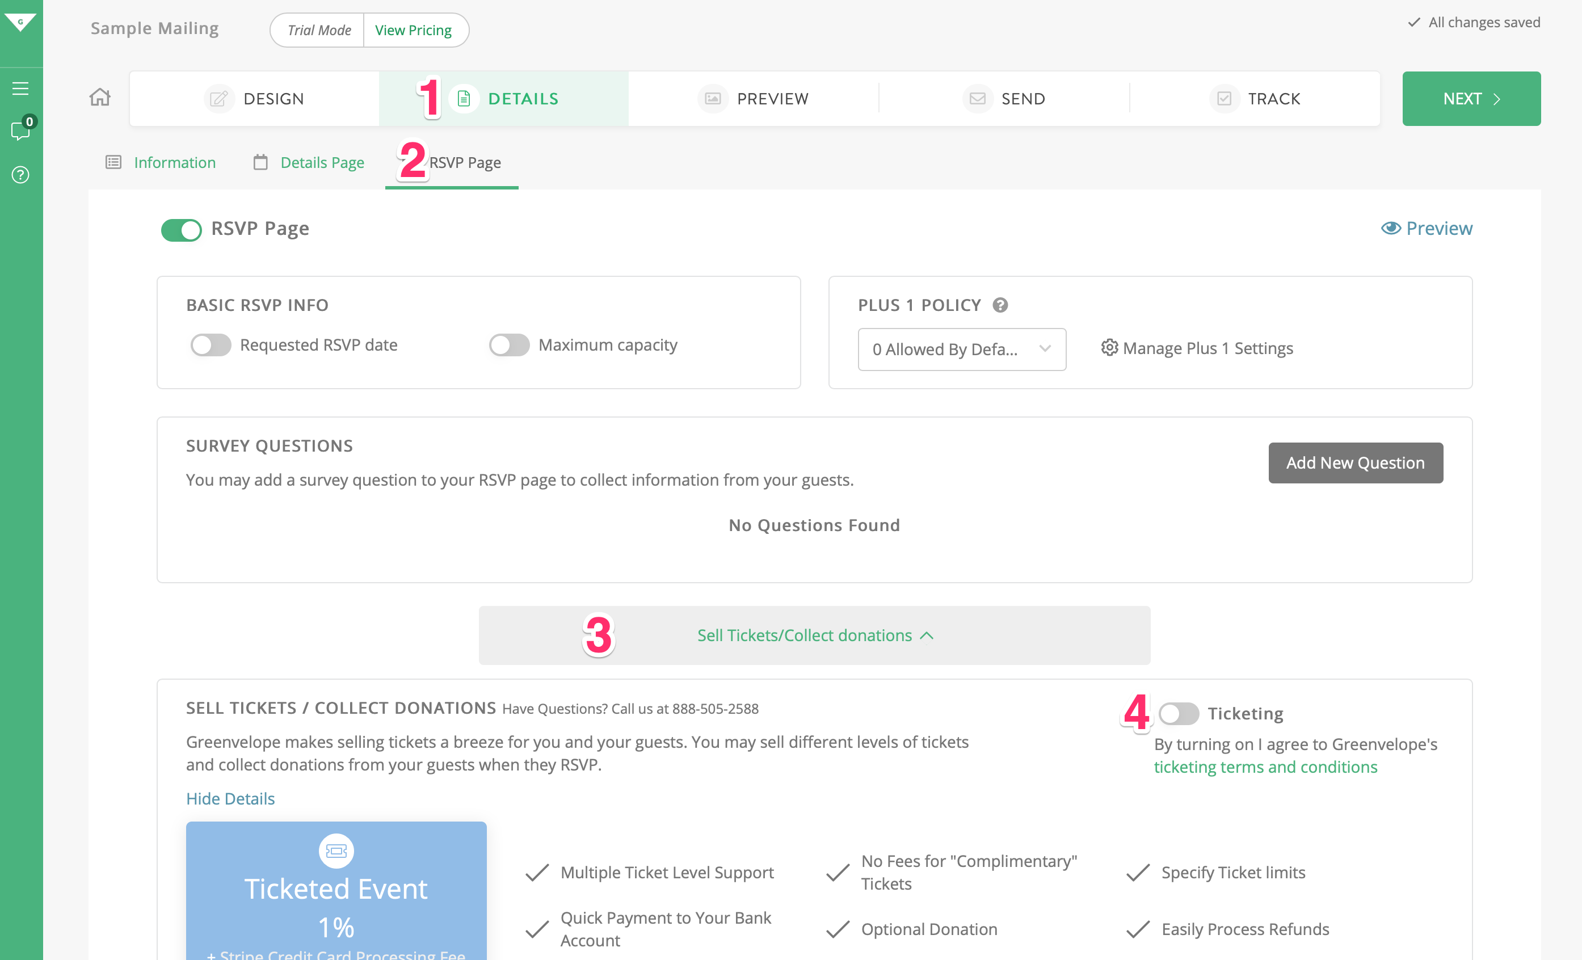The width and height of the screenshot is (1582, 960).
Task: Click the Greenvelope logo icon
Action: [20, 23]
